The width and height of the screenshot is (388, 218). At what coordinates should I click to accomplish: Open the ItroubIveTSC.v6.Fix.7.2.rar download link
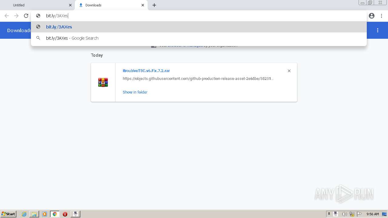point(146,71)
